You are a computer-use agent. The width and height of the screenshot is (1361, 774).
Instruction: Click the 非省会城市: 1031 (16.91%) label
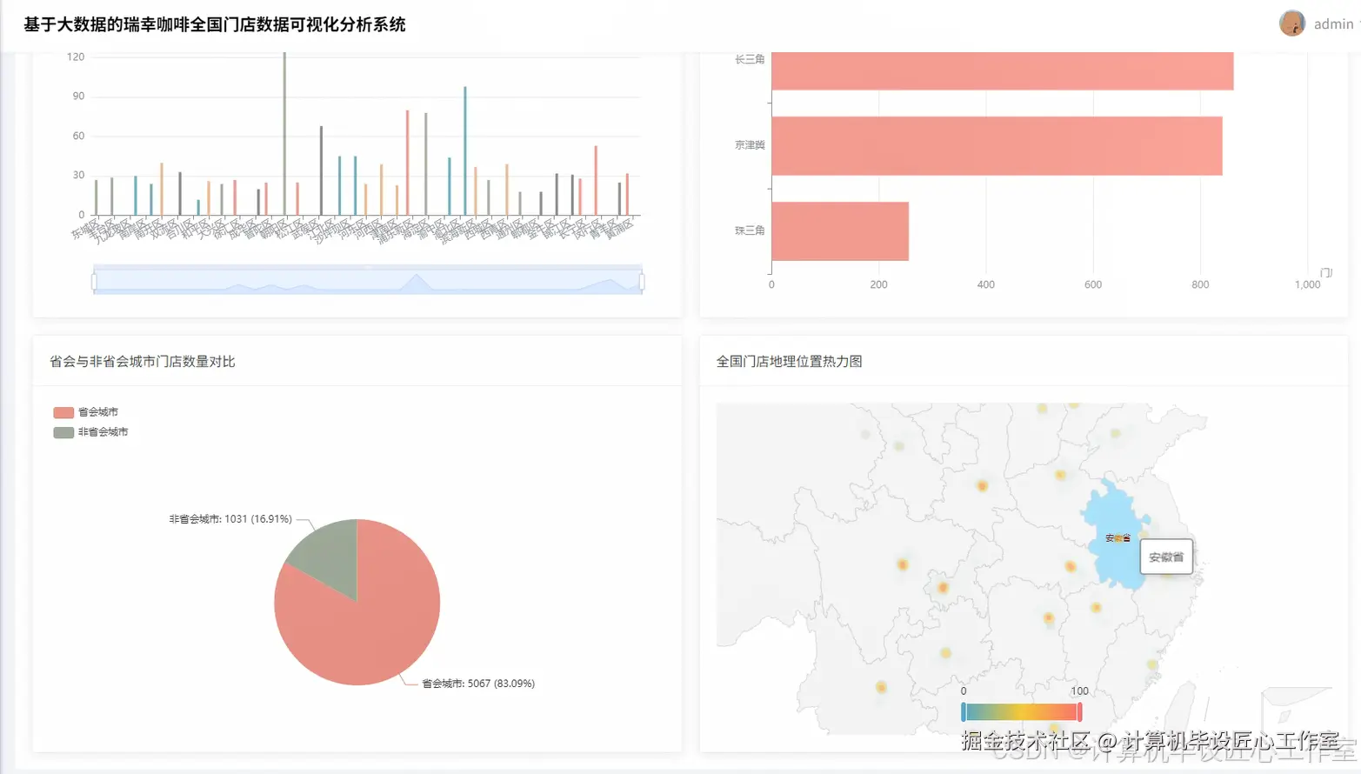230,519
